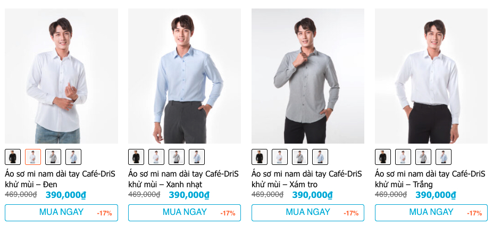Screen dimensions: 493x225
Task: Click MUA NGAY for the Trắng shirt
Action: [431, 213]
